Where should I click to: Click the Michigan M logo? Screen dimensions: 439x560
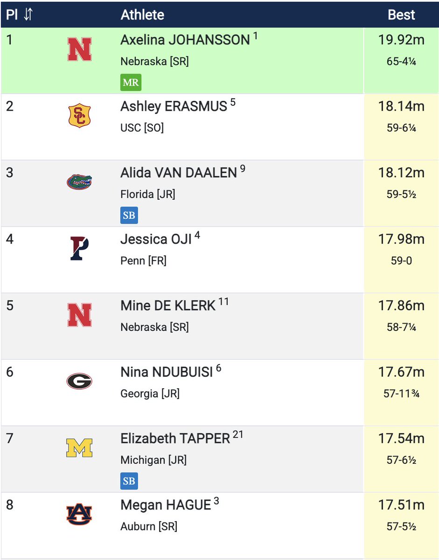click(x=79, y=448)
